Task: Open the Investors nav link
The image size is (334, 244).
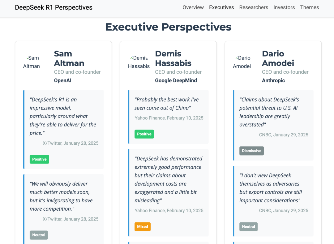Action: click(x=284, y=7)
